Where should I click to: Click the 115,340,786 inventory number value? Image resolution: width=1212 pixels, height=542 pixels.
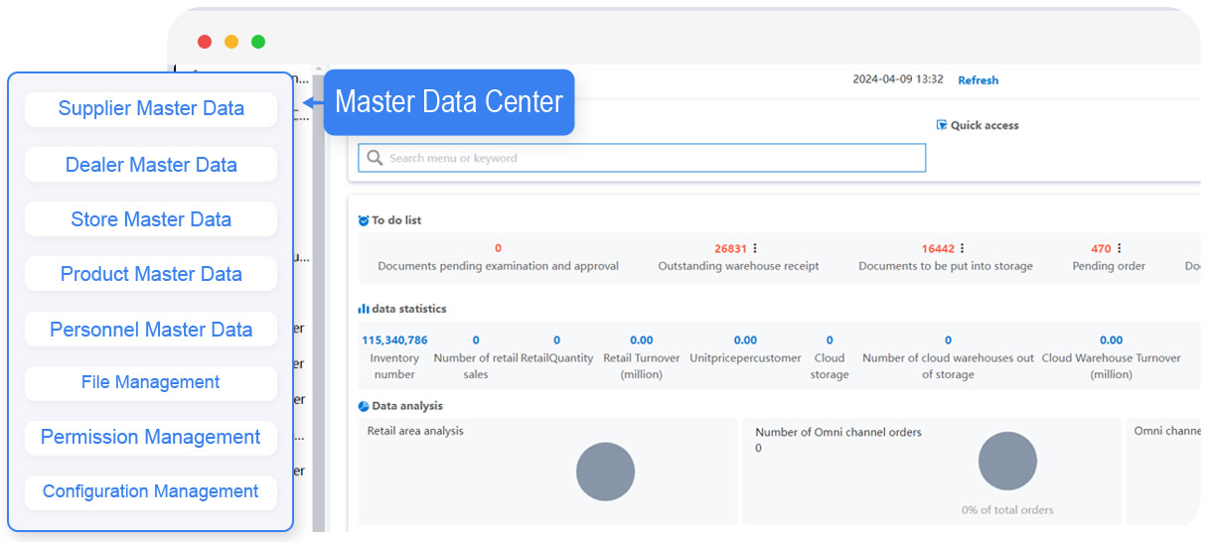pyautogui.click(x=394, y=340)
